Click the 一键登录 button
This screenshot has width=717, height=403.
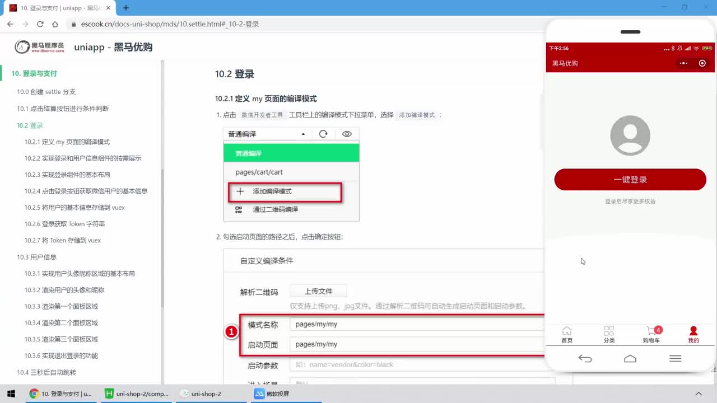(x=630, y=180)
